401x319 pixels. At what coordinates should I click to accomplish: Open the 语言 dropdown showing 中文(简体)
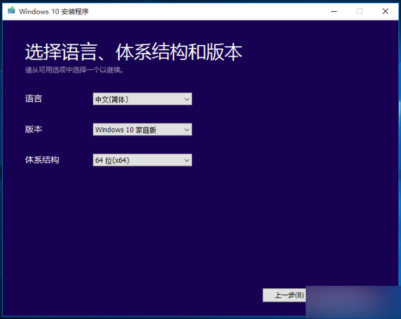142,99
